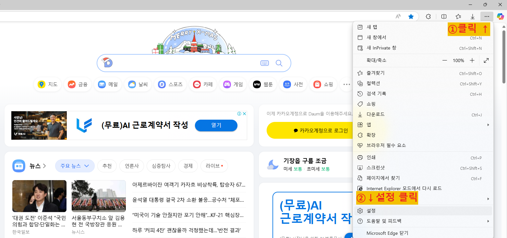Click the virtual keyboard icon in search box
Image resolution: width=507 pixels, height=238 pixels.
coord(265,63)
